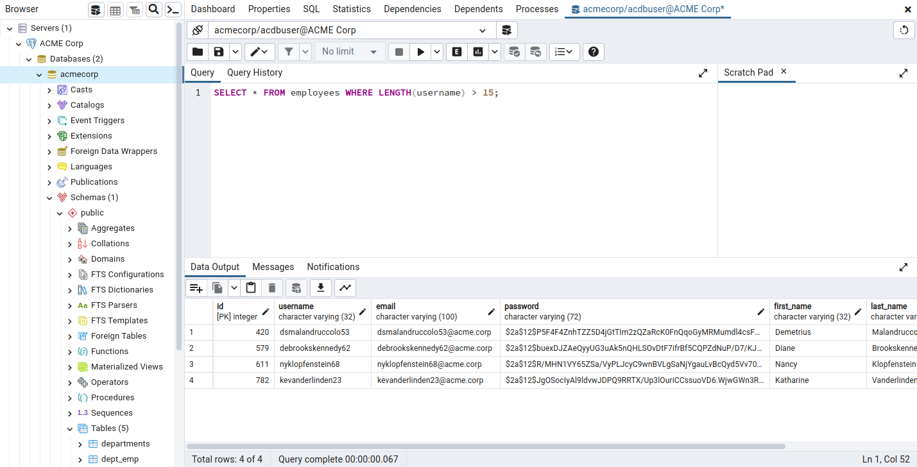917x467 pixels.
Task: Run the query with the Execute button
Action: point(420,52)
